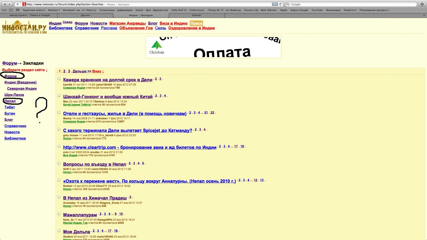Click the browser back arrow button

pyautogui.click(x=5, y=4)
